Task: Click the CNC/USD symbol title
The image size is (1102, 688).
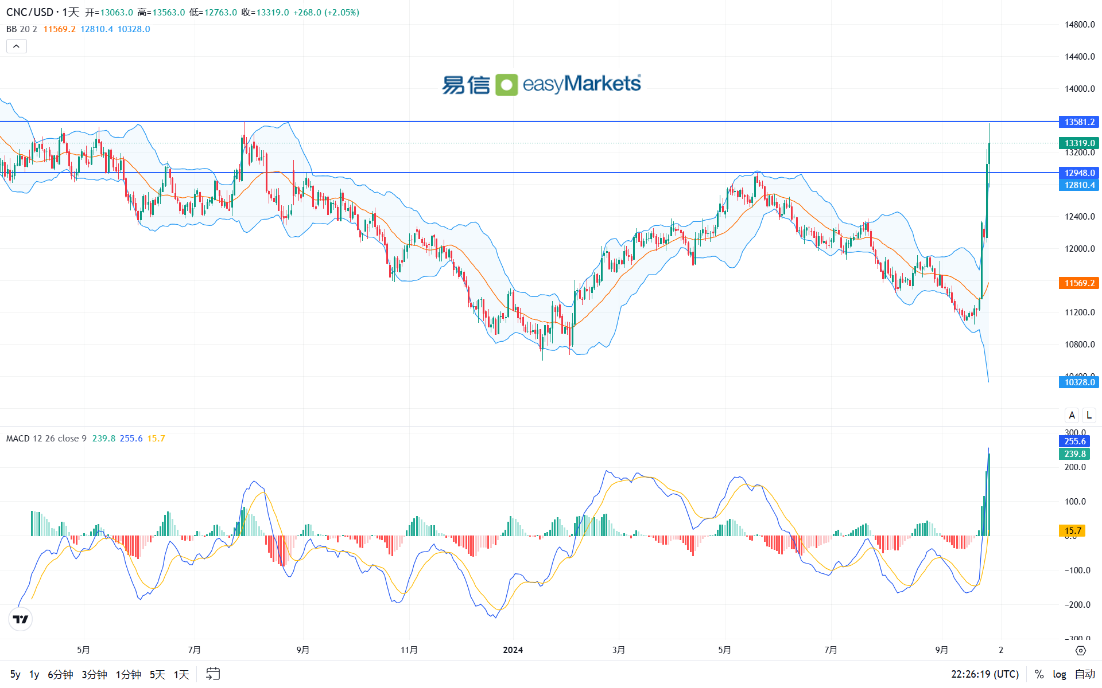Action: click(30, 12)
